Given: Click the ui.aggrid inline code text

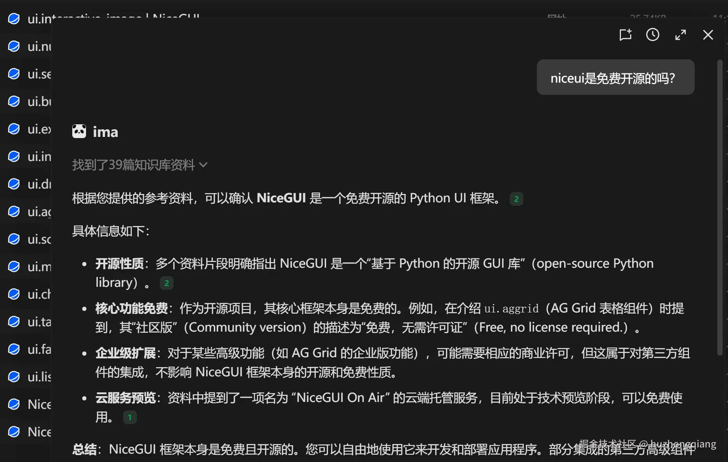Looking at the screenshot, I should (x=511, y=309).
